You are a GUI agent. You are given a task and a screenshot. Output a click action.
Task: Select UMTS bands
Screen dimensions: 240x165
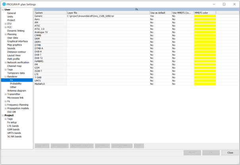(x=14, y=133)
